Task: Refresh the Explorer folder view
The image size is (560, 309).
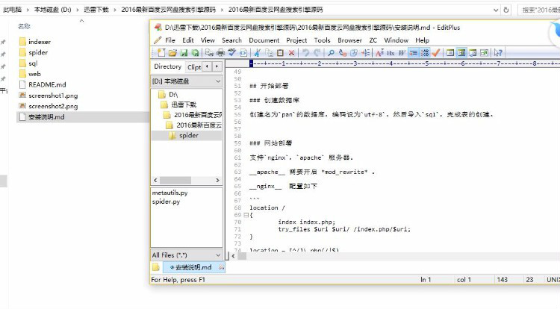Action: 506,10
